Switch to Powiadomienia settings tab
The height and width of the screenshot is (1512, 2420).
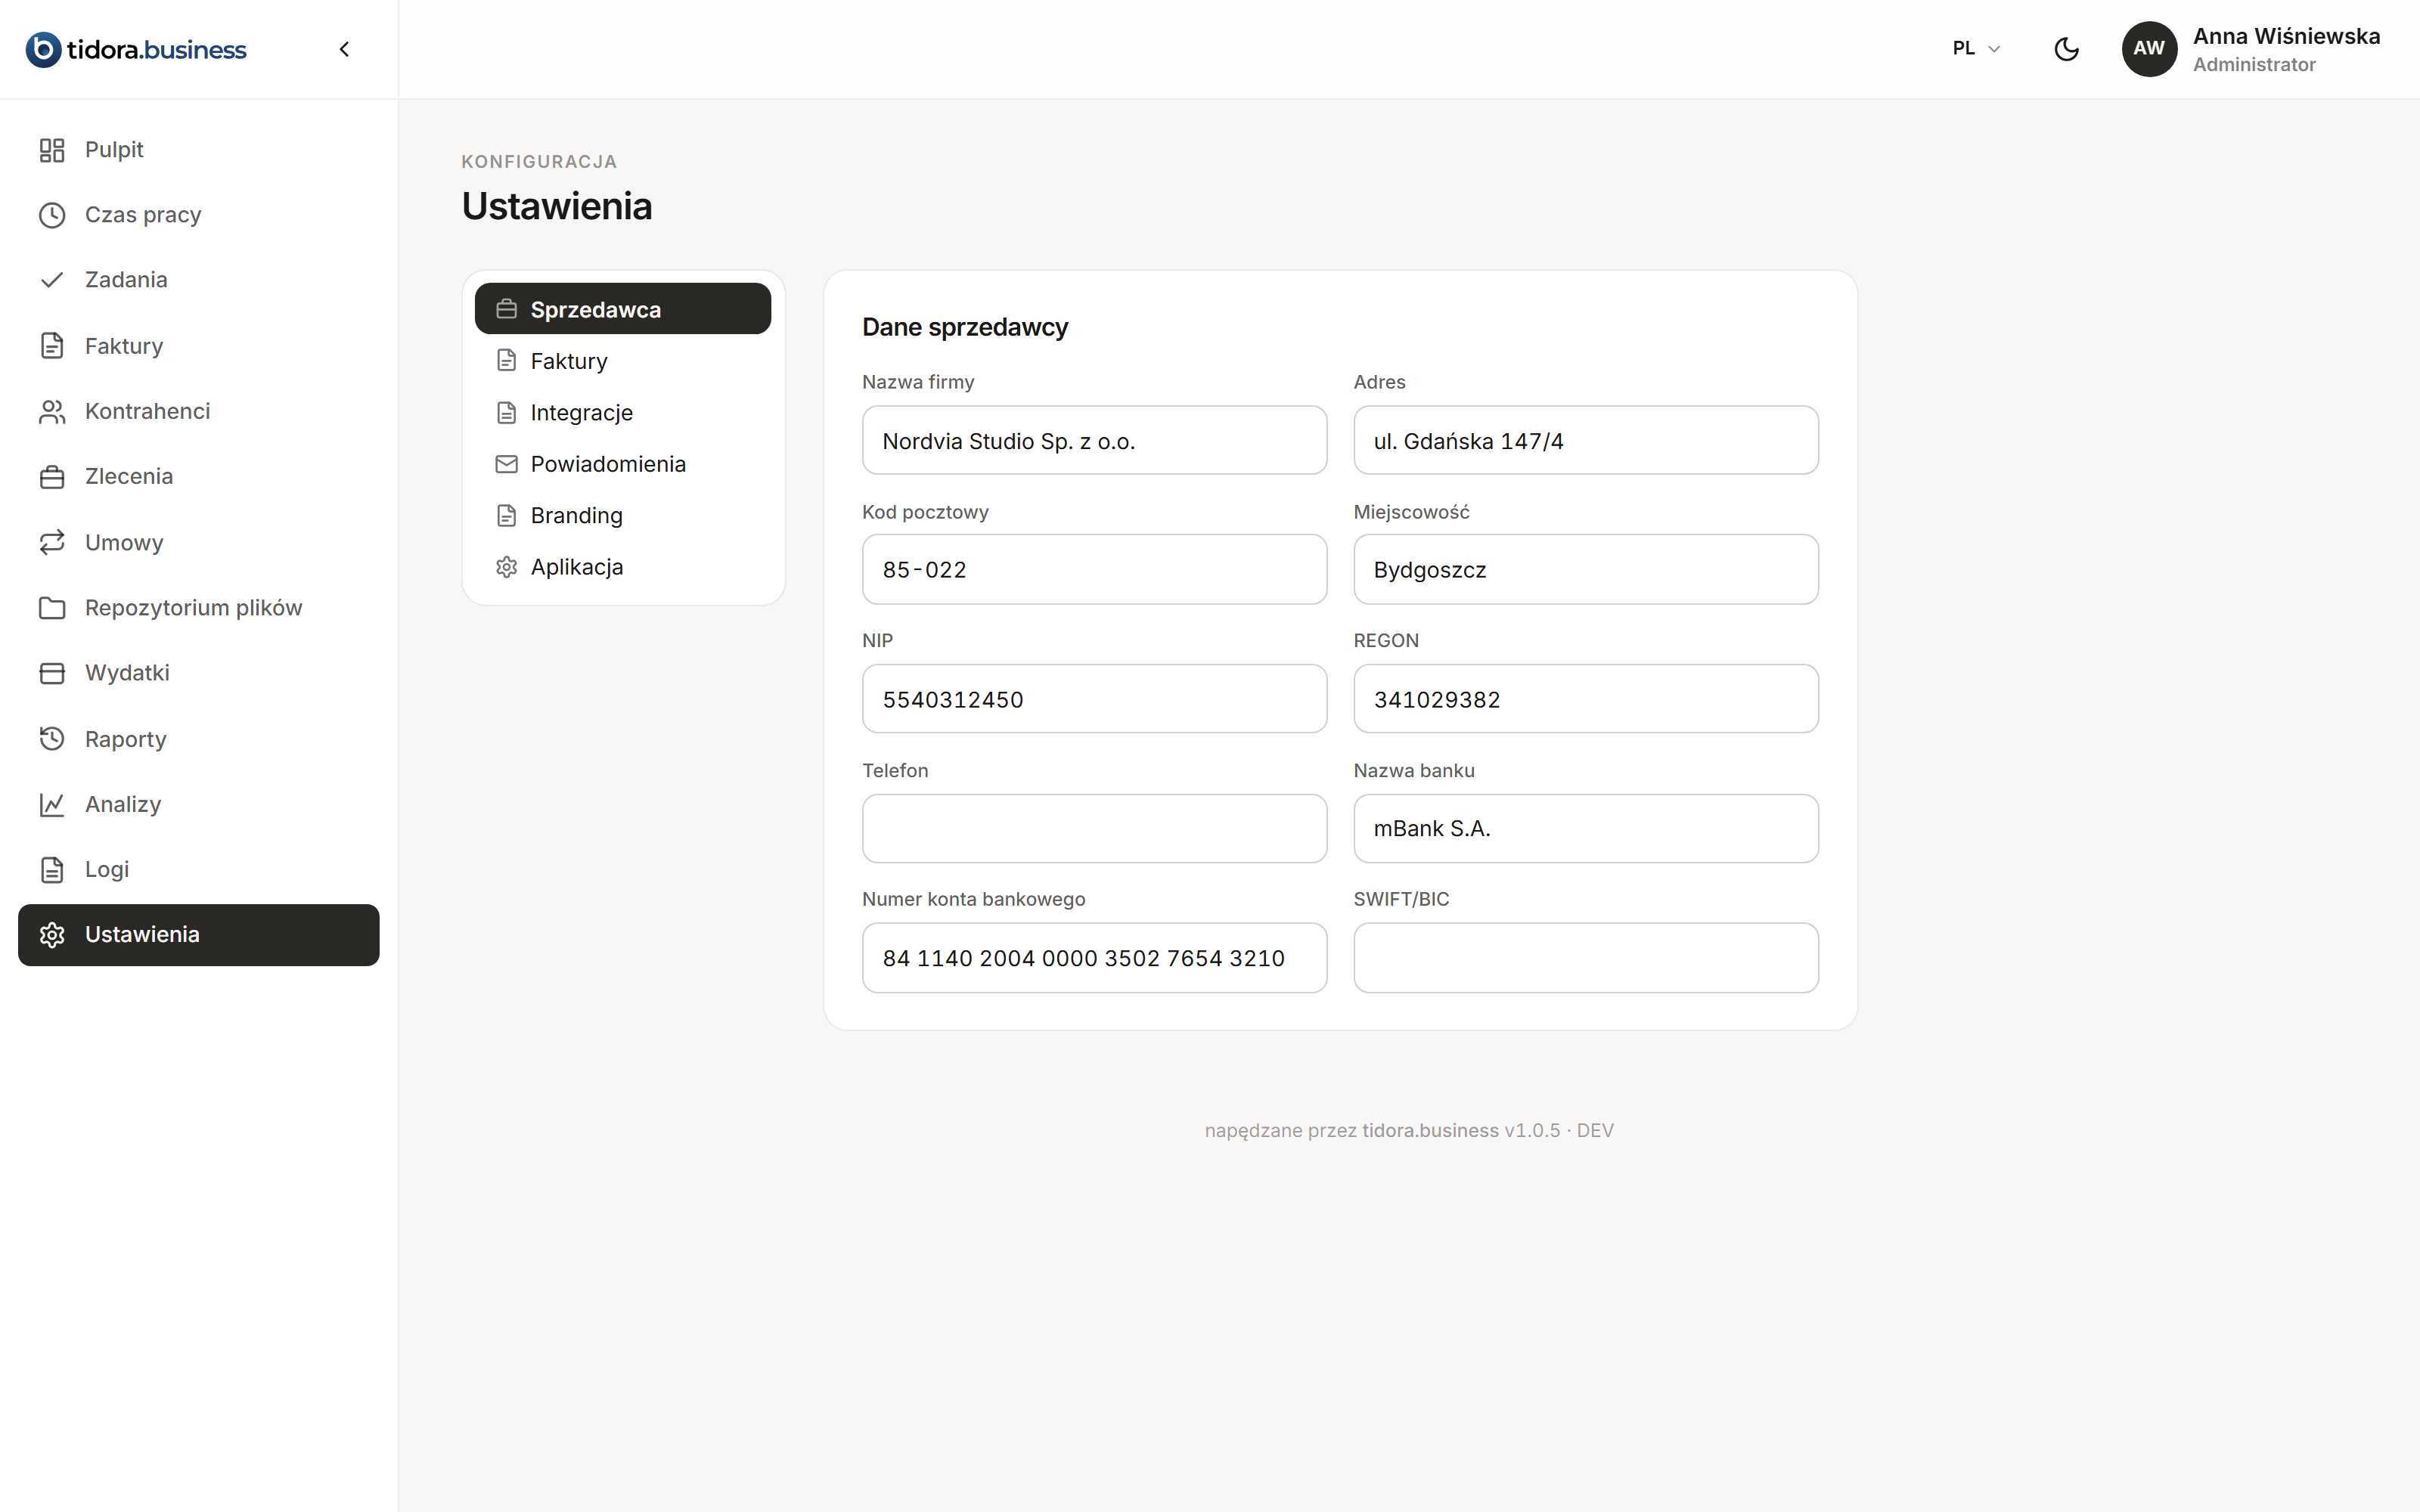pyautogui.click(x=623, y=464)
